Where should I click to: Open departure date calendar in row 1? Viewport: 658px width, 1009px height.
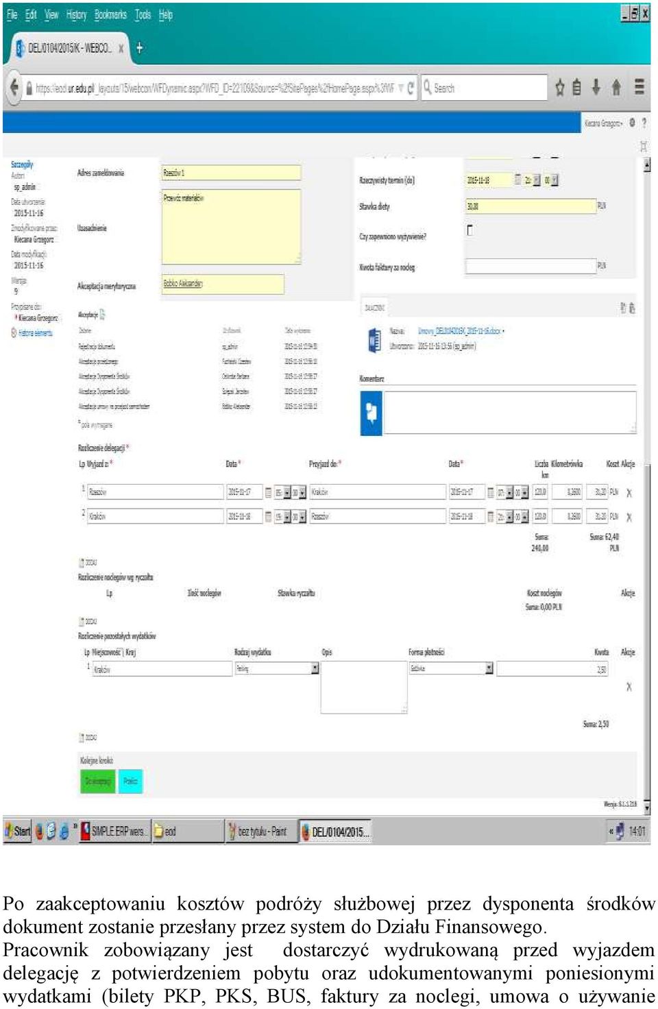[269, 492]
